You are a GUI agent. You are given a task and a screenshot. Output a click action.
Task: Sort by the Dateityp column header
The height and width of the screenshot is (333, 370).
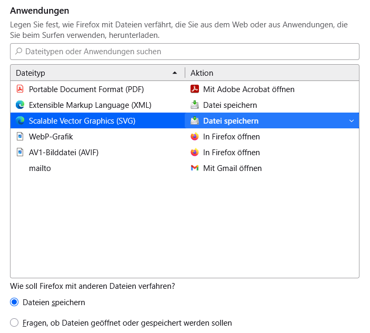(95, 73)
